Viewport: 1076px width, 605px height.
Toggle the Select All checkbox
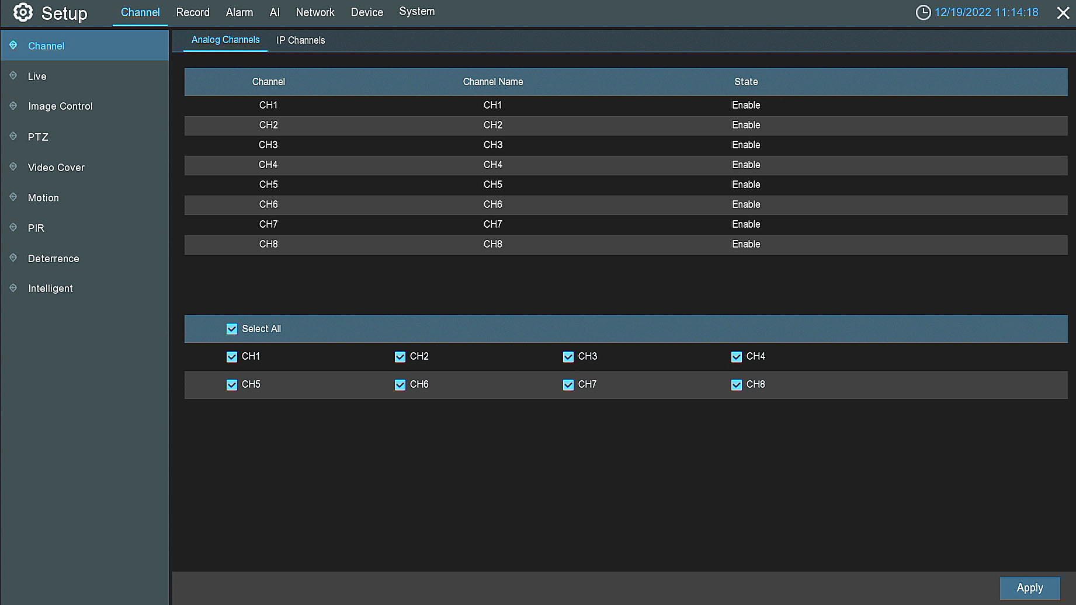click(x=232, y=329)
